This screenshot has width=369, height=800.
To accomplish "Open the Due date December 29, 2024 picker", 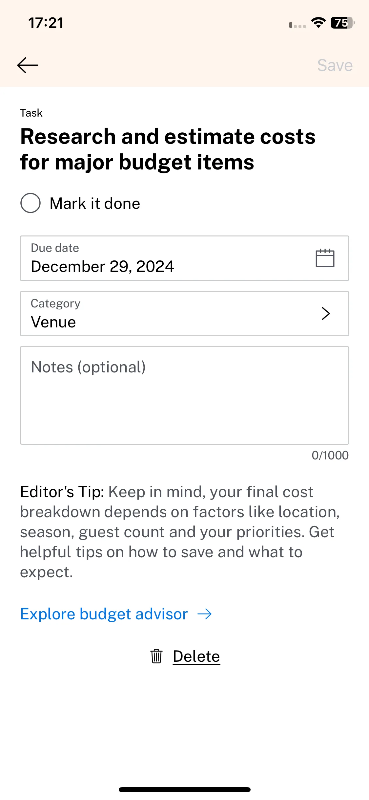I will click(x=184, y=258).
